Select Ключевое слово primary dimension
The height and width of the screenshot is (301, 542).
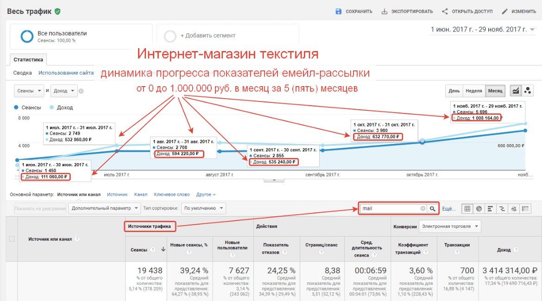tap(172, 194)
